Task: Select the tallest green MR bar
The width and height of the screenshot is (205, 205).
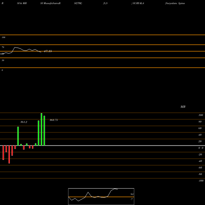Action: (x=41, y=130)
